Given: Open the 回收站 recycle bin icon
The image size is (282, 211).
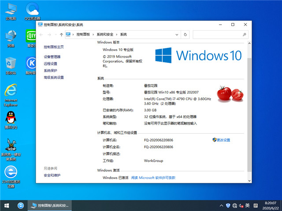Looking at the screenshot, I should coord(11,66).
